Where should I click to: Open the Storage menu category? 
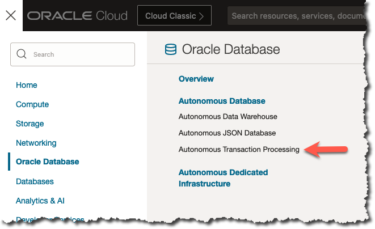(x=30, y=124)
